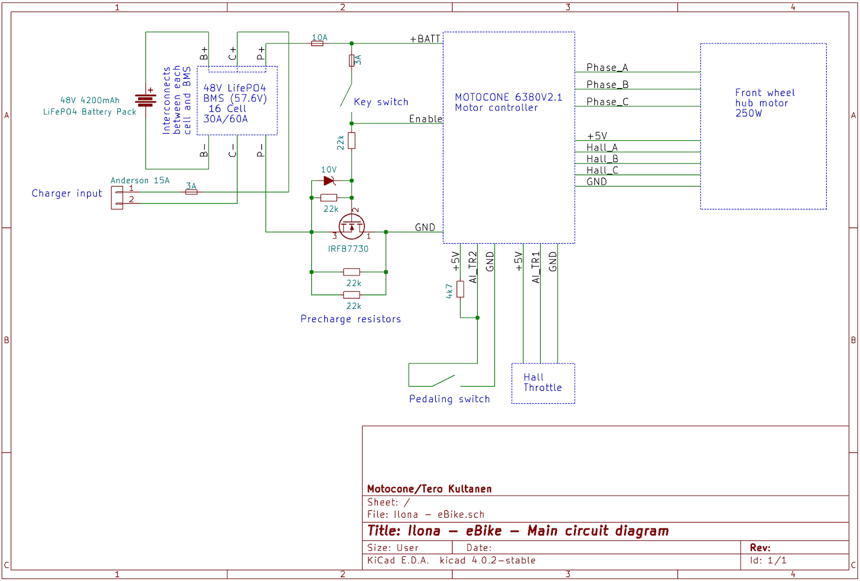Select the 4k7 pull-up resistor
The width and height of the screenshot is (860, 581).
coord(460,289)
